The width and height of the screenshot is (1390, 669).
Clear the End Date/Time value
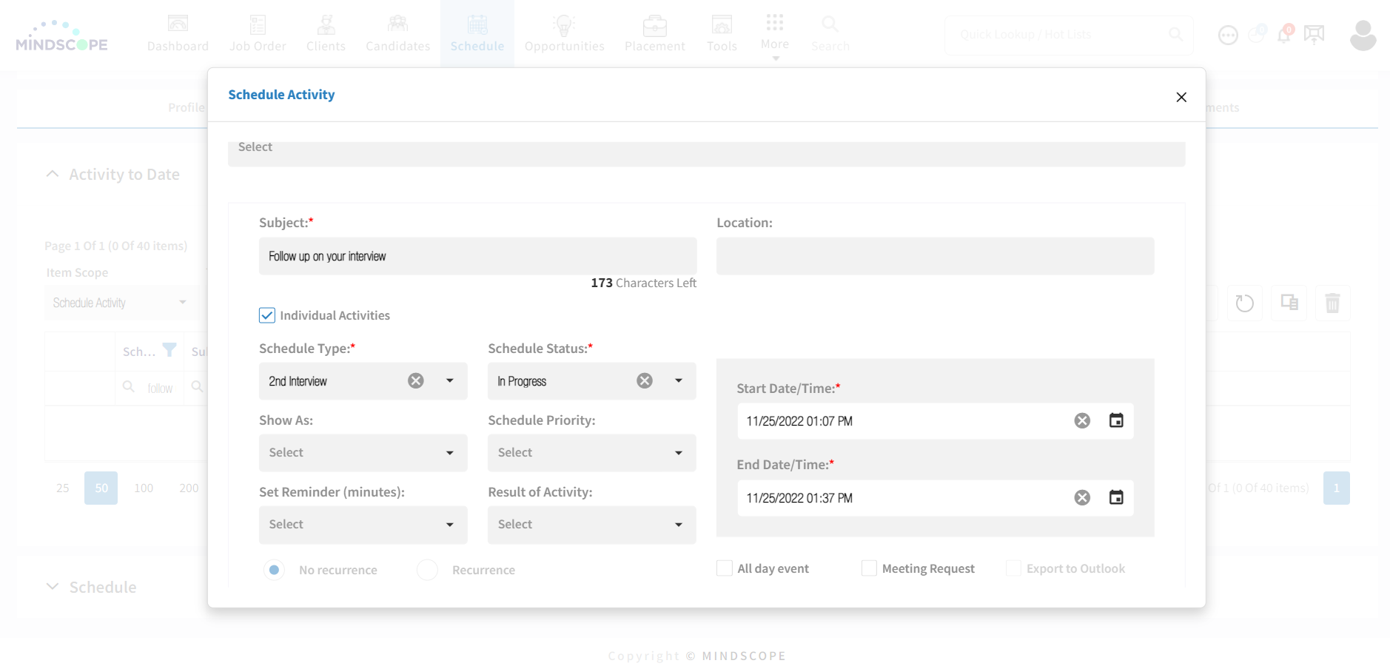click(x=1082, y=497)
